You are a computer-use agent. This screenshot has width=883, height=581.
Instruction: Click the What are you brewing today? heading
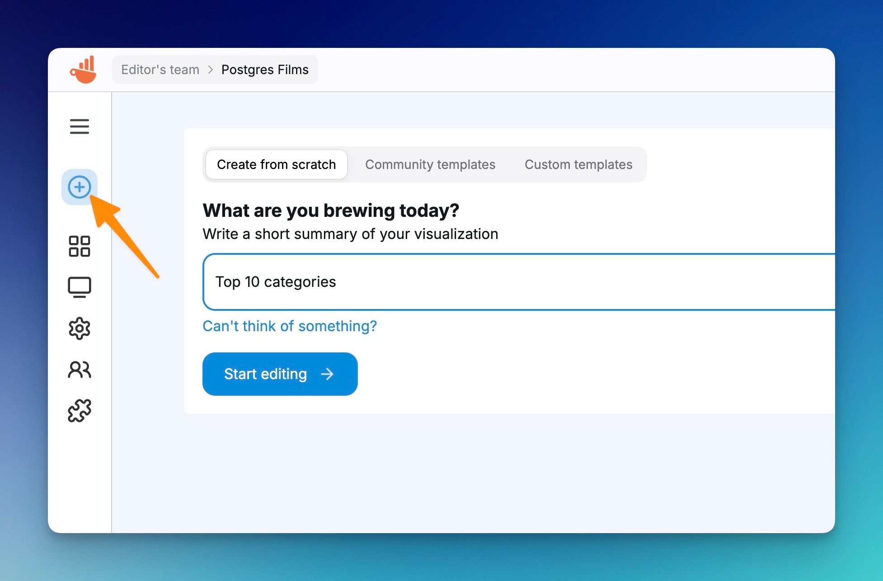[331, 211]
